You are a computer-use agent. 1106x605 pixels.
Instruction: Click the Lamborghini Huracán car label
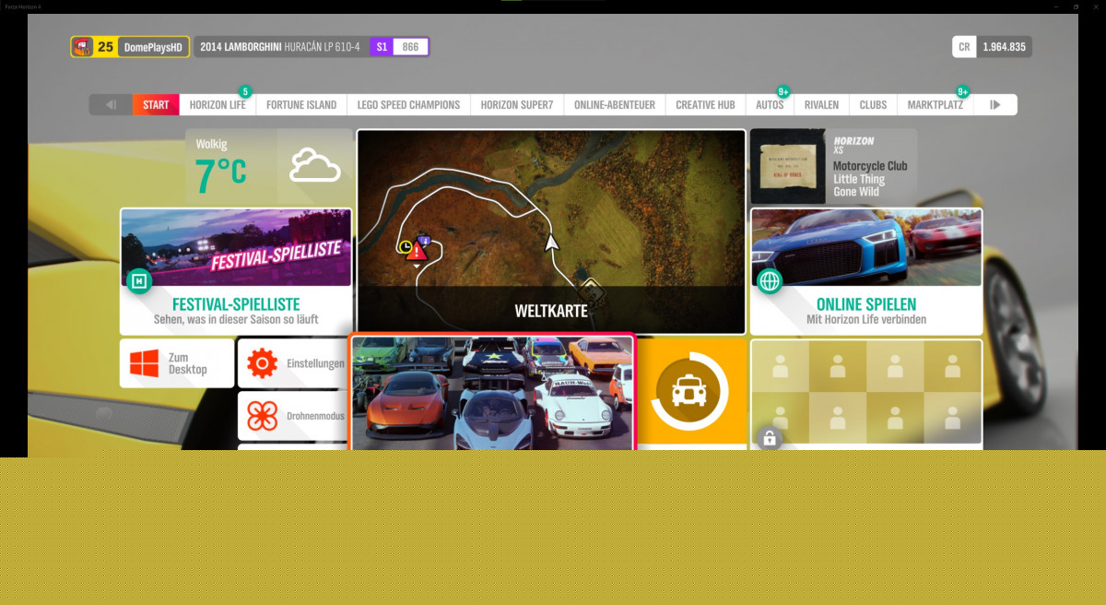tap(280, 47)
